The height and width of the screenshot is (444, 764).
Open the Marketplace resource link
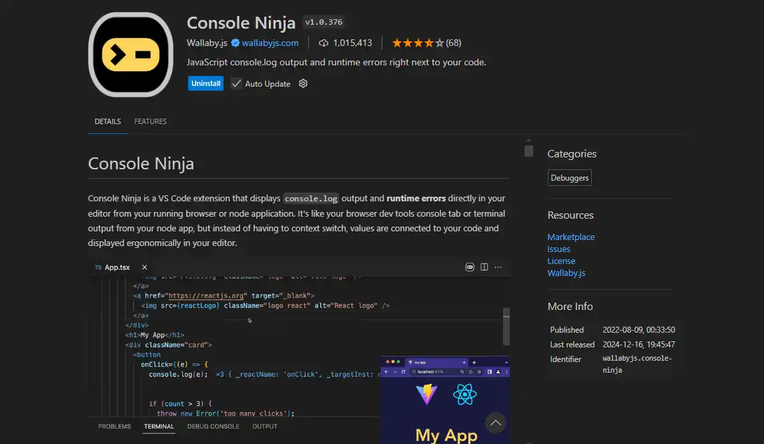(570, 237)
